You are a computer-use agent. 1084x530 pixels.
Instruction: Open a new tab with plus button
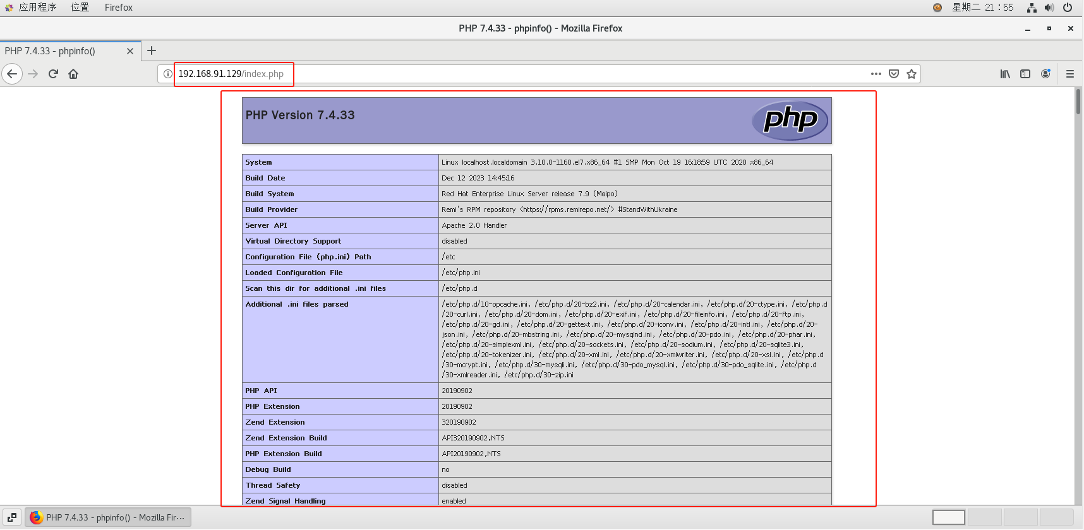(152, 50)
